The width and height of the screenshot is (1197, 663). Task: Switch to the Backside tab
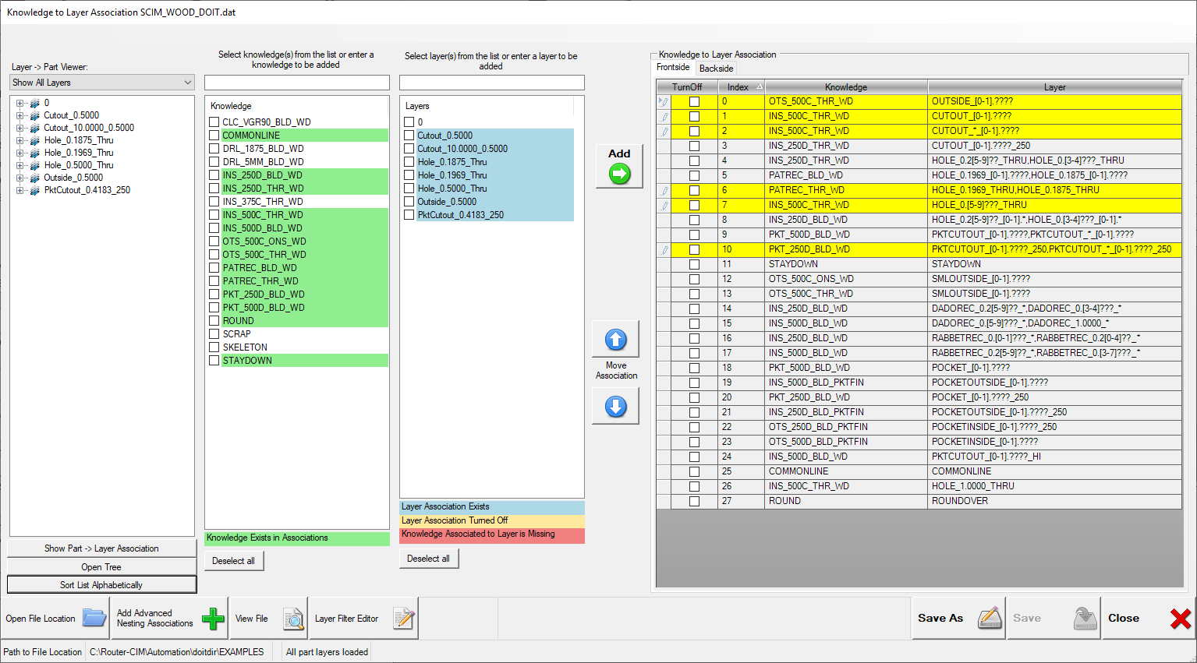716,69
